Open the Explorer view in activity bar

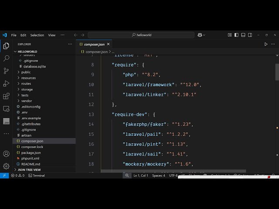pos(6,46)
